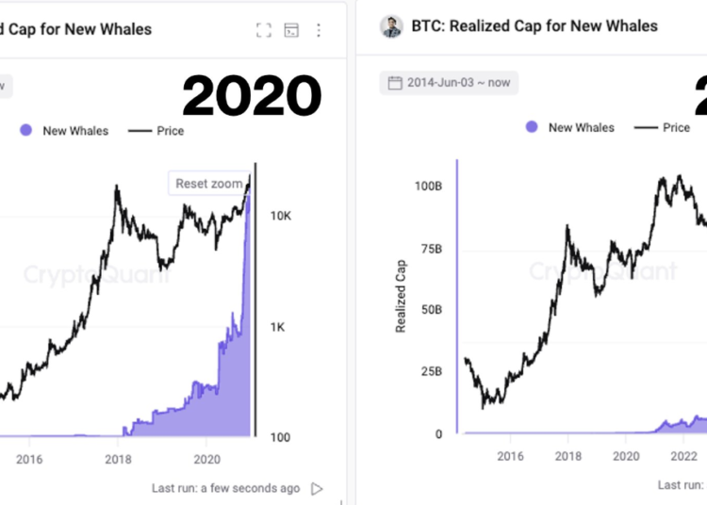Viewport: 707px width, 505px height.
Task: Toggle New Whales series label in left chart
Action: (75, 131)
